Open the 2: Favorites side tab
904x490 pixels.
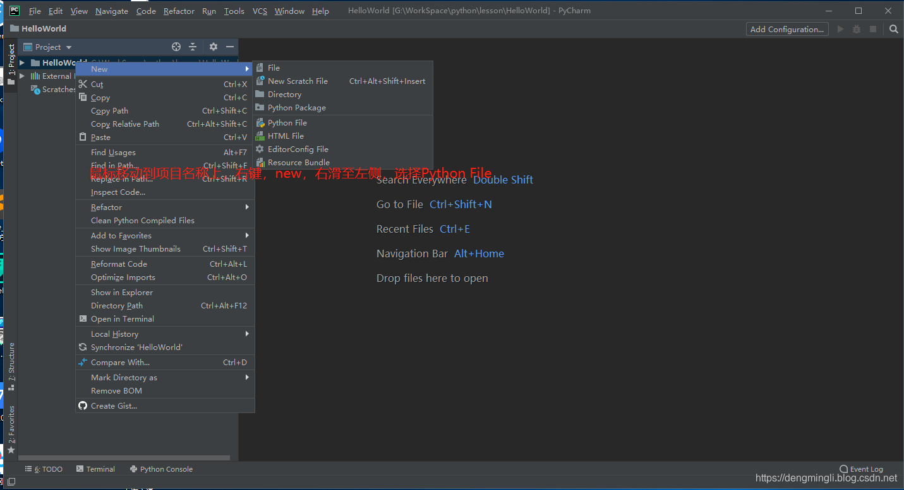tap(11, 429)
